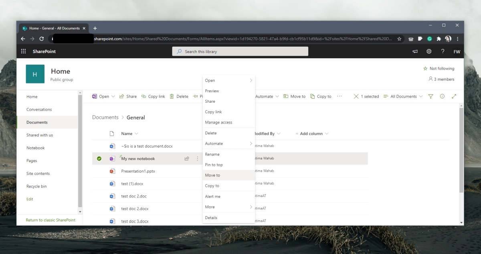
Task: Open the SharePoint help question mark
Action: point(443,51)
